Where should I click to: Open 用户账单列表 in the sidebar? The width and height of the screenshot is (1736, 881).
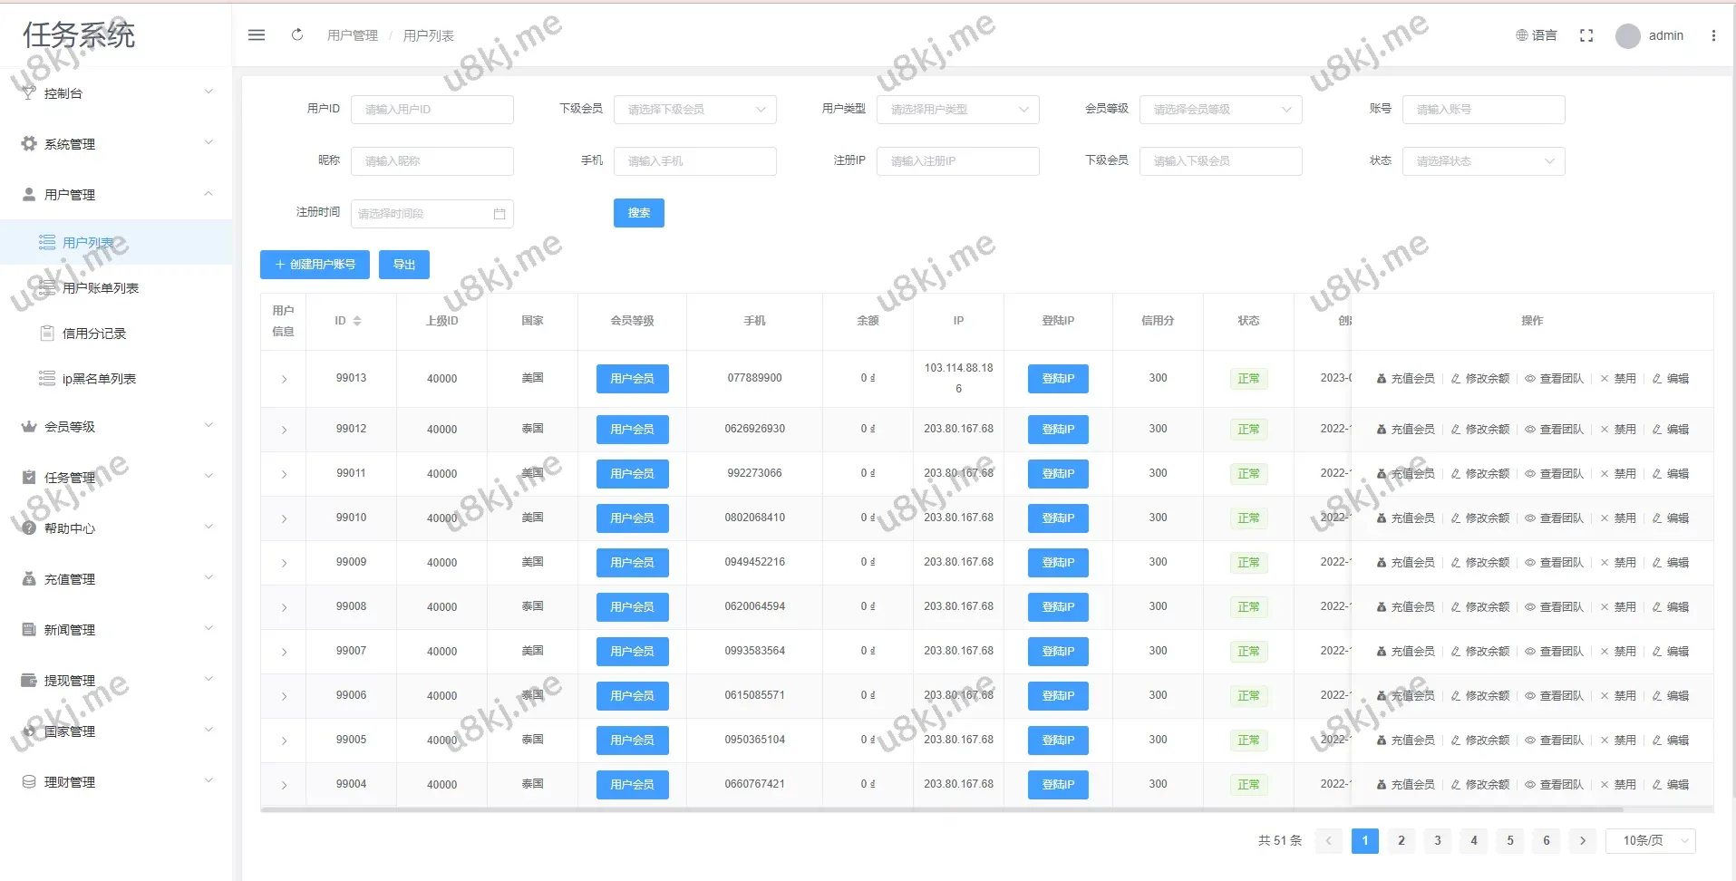tap(100, 288)
